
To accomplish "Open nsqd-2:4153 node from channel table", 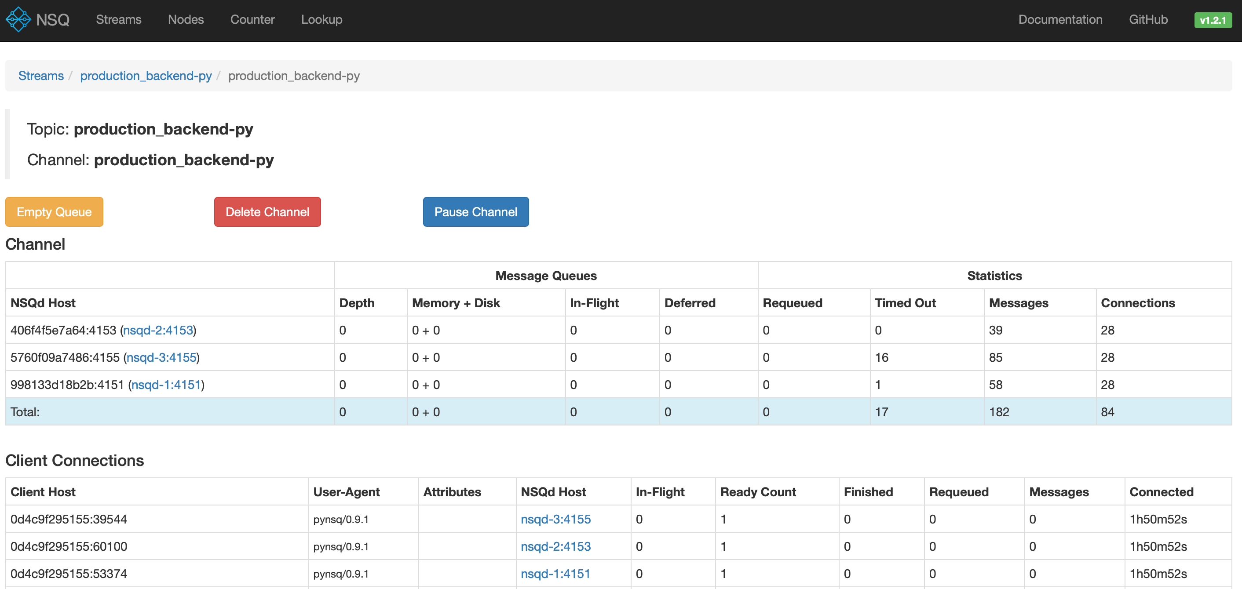I will tap(158, 330).
